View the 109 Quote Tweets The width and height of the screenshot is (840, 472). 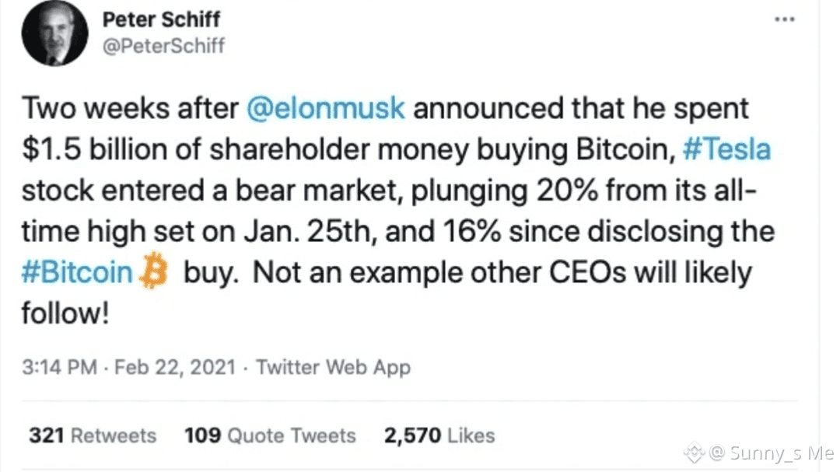[x=270, y=435]
